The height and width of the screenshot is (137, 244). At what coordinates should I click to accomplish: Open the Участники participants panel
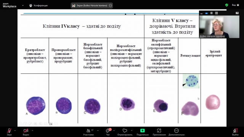click(88, 132)
